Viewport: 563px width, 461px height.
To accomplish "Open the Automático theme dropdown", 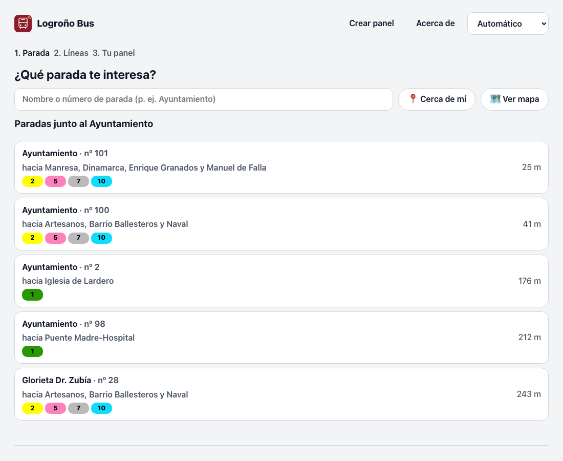I will (508, 24).
